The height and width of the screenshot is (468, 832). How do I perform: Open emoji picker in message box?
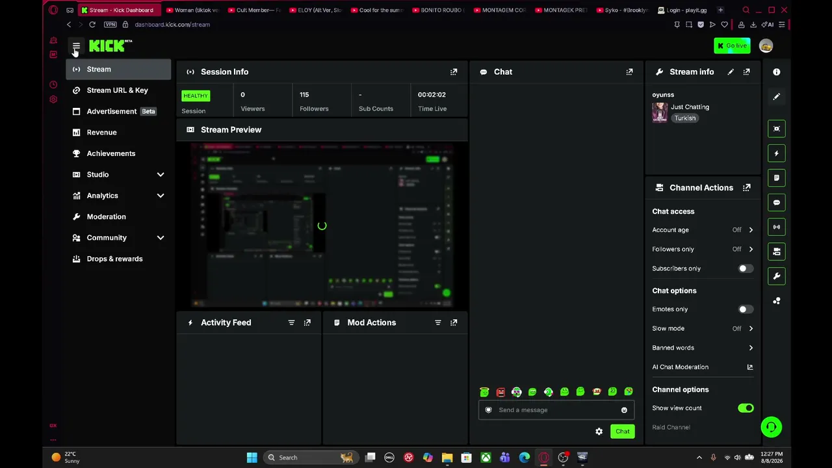624,410
